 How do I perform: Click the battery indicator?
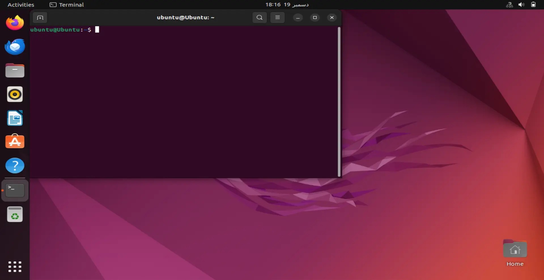(534, 5)
